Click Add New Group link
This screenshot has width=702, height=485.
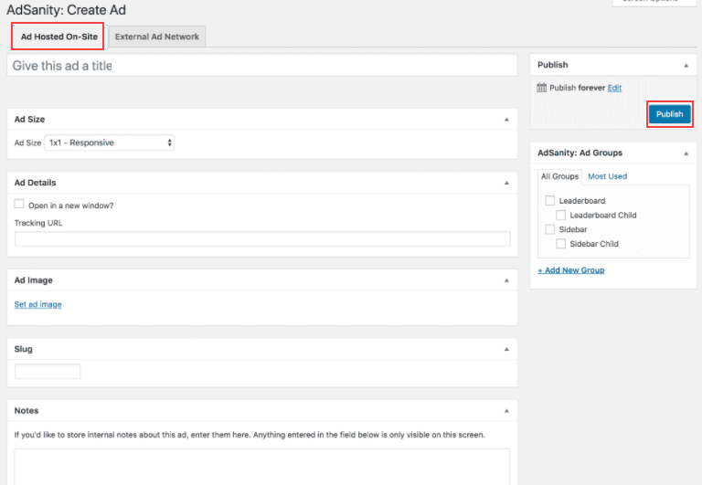[x=570, y=270]
